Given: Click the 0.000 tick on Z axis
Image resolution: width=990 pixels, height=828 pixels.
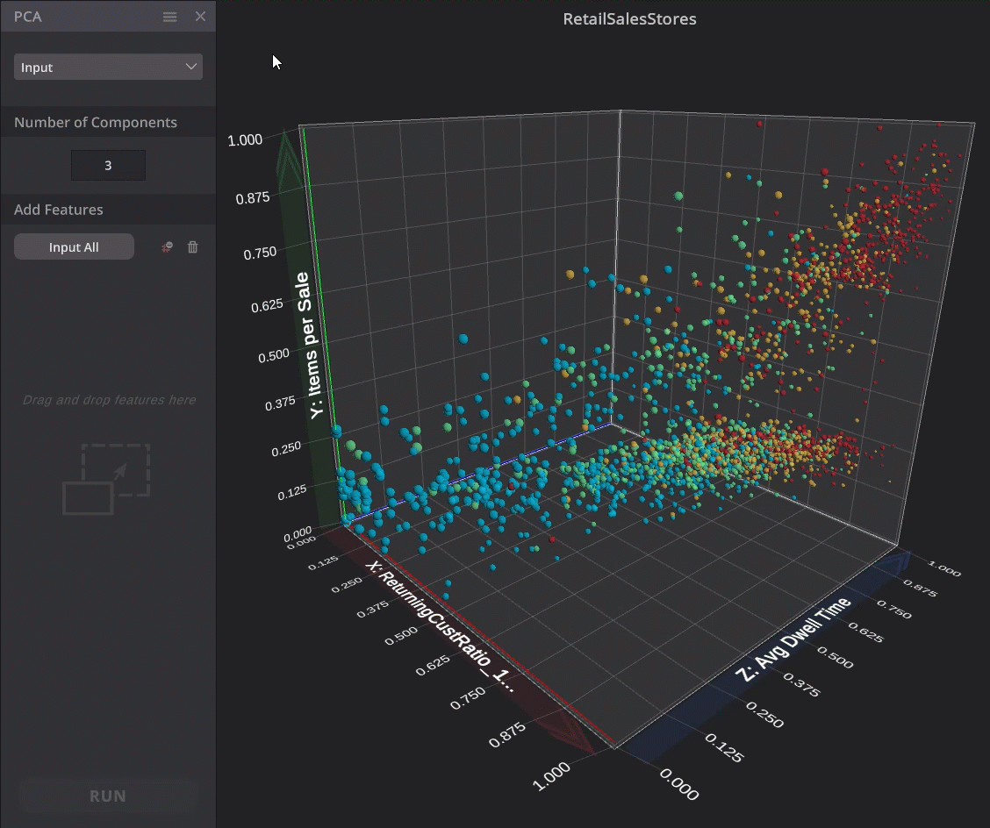Looking at the screenshot, I should (679, 784).
